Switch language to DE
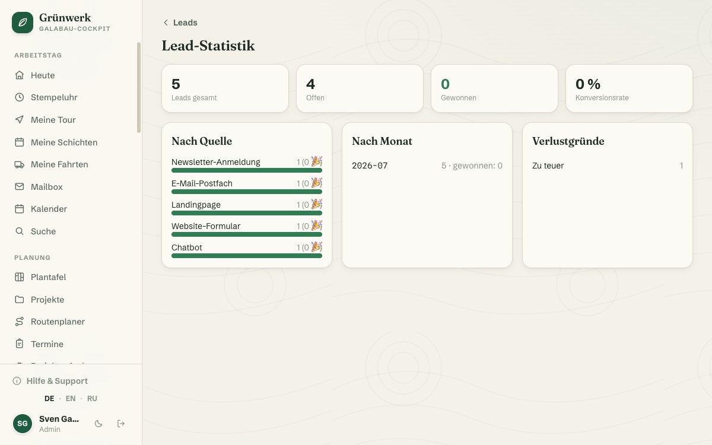 [x=49, y=399]
